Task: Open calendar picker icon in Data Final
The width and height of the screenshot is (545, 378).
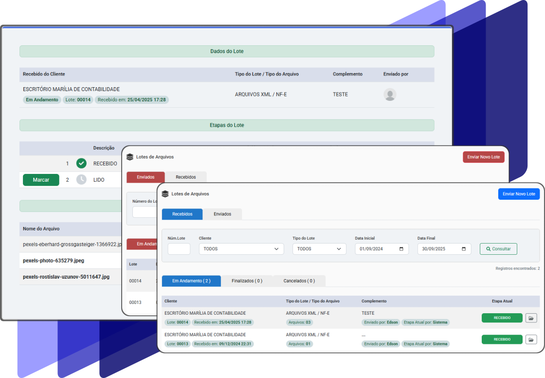Action: pos(464,249)
